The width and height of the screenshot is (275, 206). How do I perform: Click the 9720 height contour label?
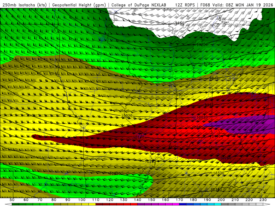pos(201,45)
